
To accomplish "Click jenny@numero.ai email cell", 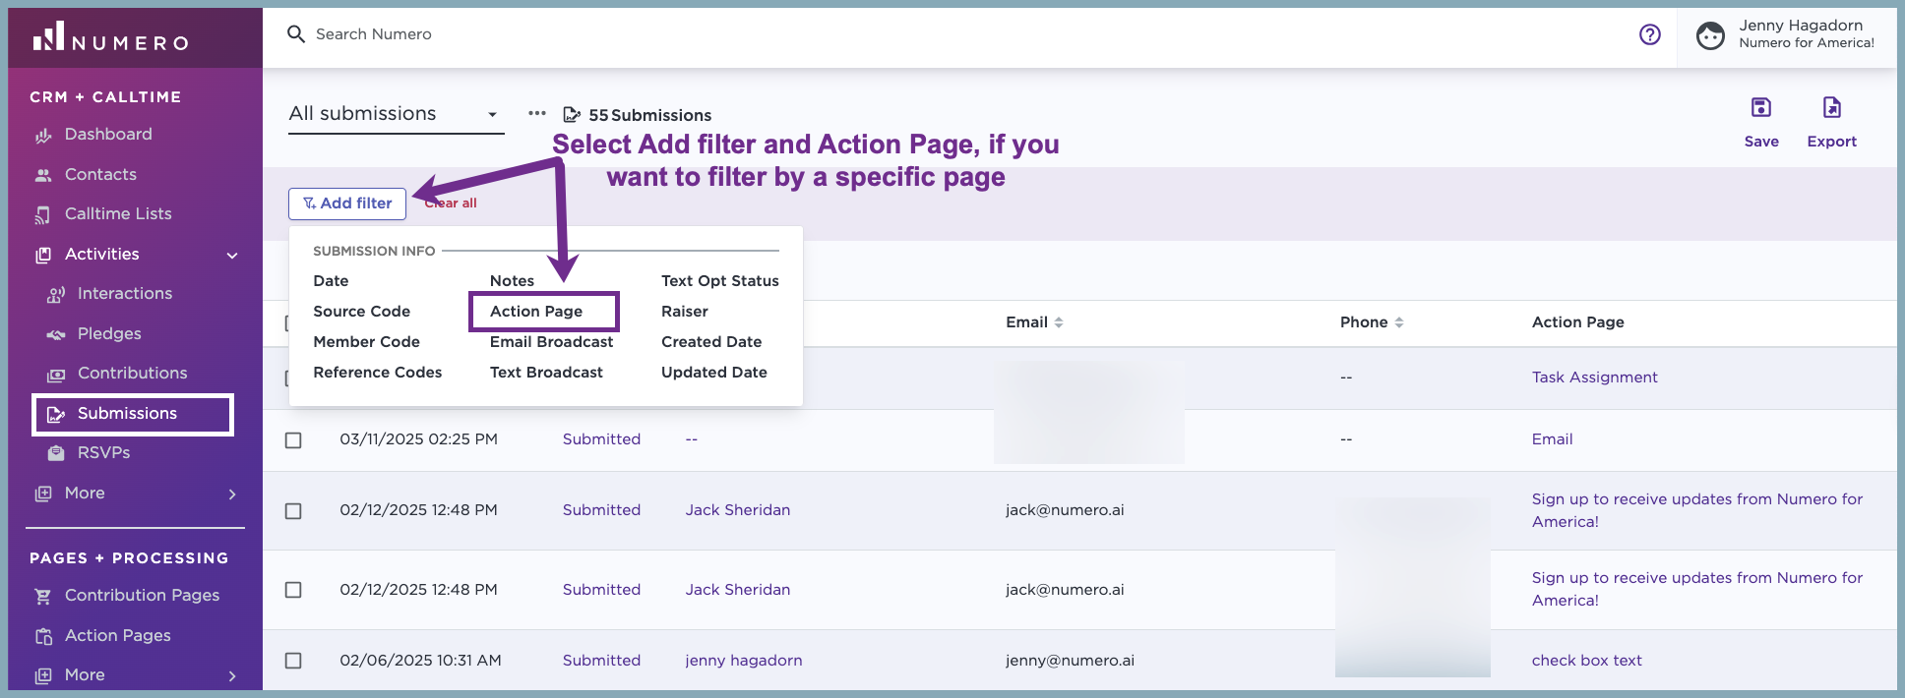I will (1070, 661).
